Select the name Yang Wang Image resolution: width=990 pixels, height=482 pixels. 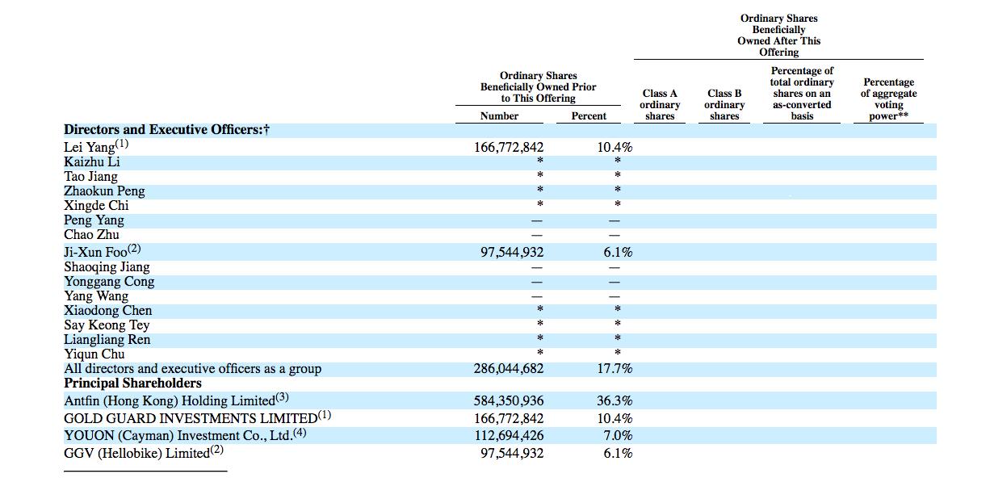click(x=96, y=295)
